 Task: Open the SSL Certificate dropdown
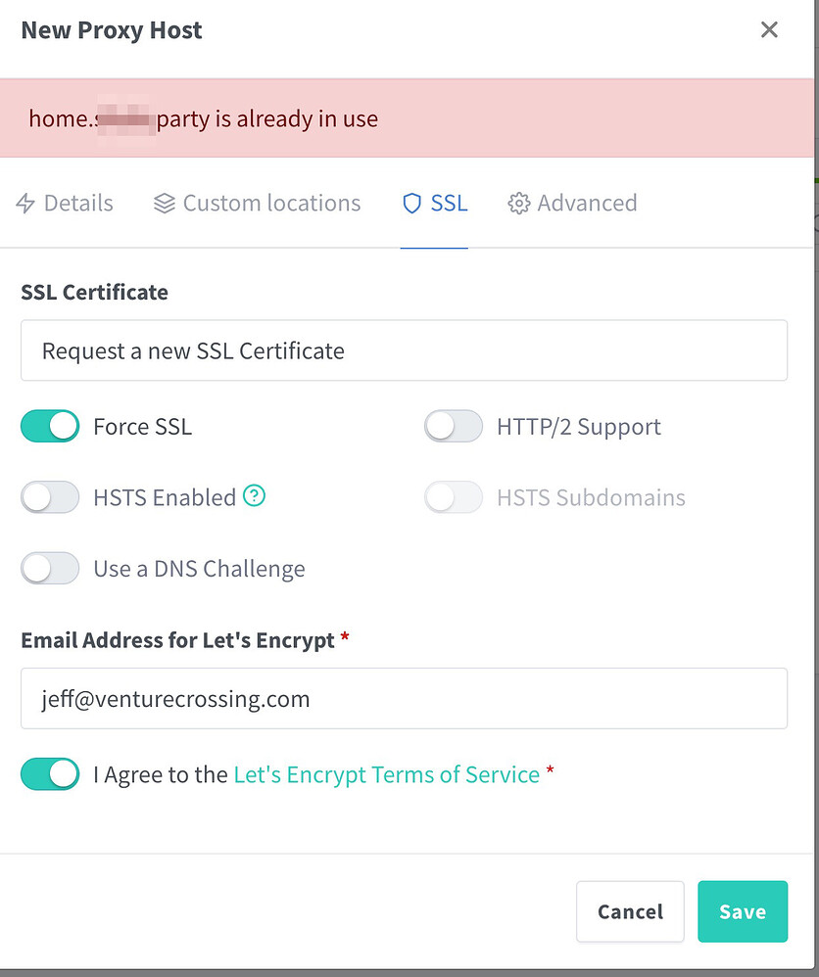(x=405, y=349)
